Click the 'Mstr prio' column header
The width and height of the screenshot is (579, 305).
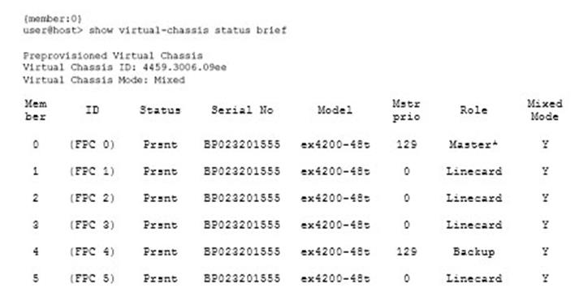(x=406, y=110)
